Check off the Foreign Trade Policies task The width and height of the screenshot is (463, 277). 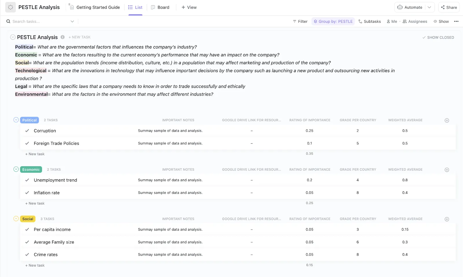click(27, 143)
